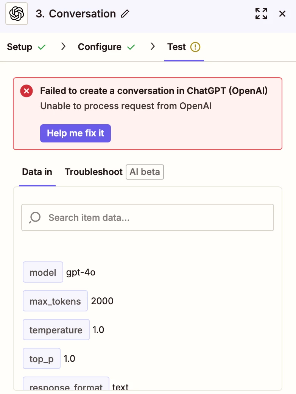The width and height of the screenshot is (296, 394).
Task: Click the green checkmark beside Configure
Action: click(x=131, y=47)
